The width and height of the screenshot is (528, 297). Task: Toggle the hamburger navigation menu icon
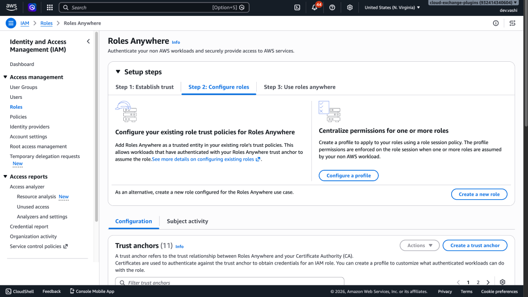11,23
